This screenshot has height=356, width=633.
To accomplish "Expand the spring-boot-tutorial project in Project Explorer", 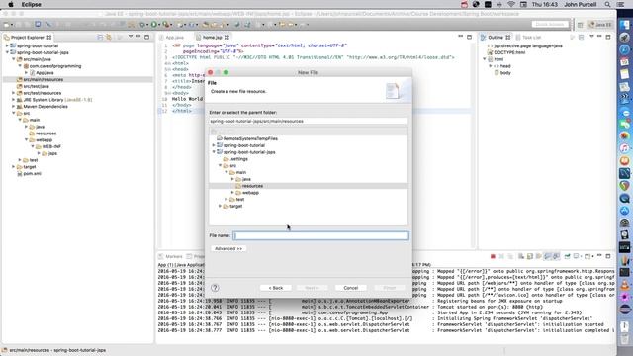I will (x=7, y=46).
